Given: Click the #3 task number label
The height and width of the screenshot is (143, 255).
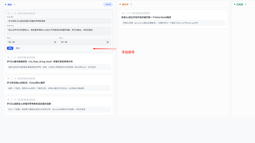Looking at the screenshot, I should point(15,57).
